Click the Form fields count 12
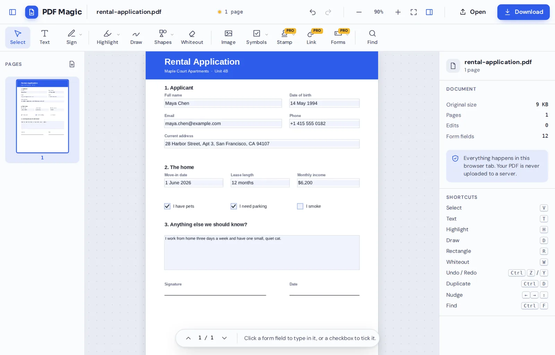Viewport: 555px width, 355px height. pos(545,136)
